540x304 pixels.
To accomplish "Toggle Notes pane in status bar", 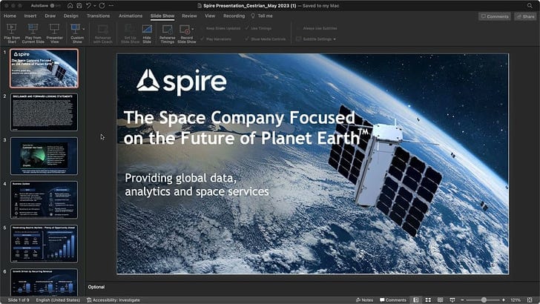I will click(364, 300).
